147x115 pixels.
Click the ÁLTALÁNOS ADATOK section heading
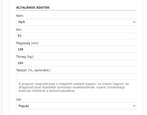(33, 7)
